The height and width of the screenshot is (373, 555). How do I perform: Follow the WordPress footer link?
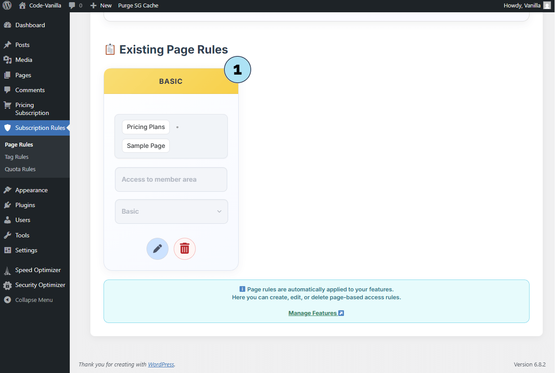point(161,364)
